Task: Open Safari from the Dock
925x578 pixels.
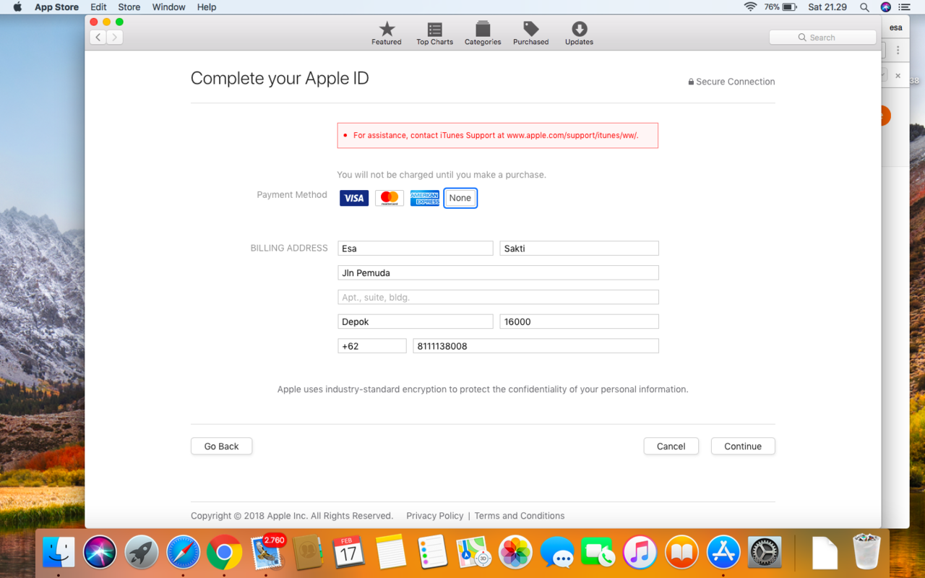Action: (x=183, y=553)
